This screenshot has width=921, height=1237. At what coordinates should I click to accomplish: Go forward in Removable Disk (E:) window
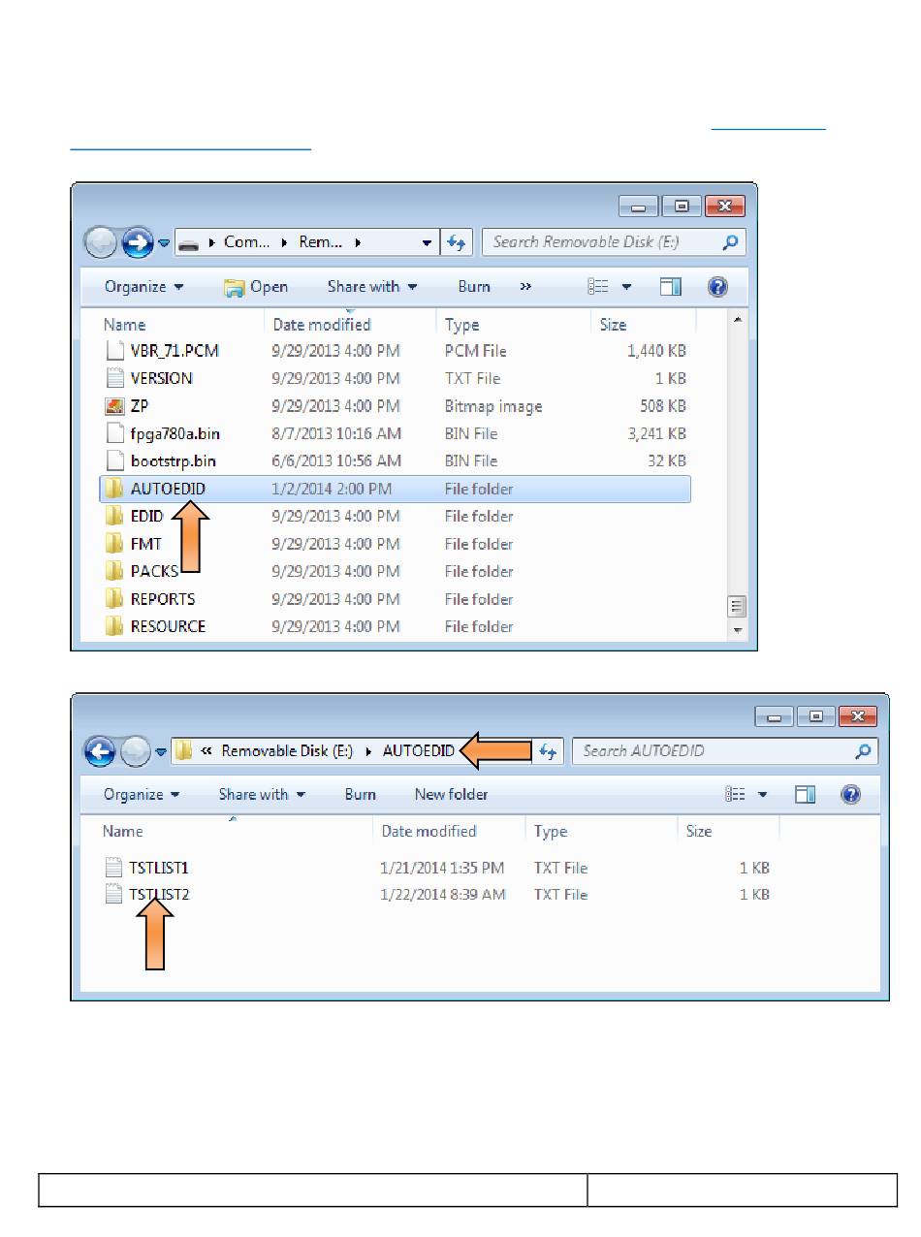point(138,242)
